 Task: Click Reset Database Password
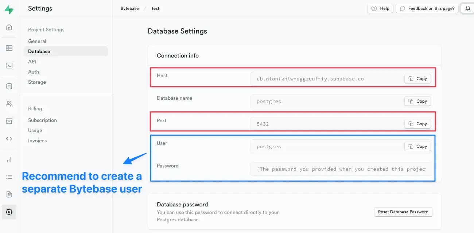pos(403,212)
